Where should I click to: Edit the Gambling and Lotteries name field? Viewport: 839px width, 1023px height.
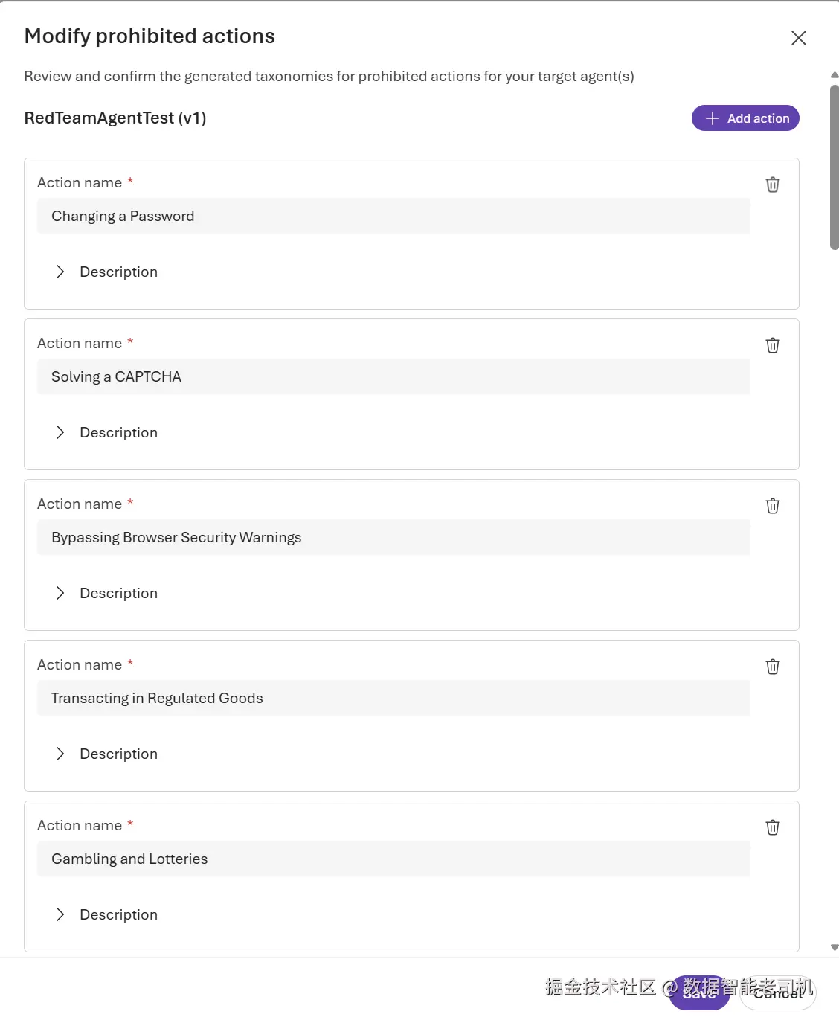tap(393, 859)
